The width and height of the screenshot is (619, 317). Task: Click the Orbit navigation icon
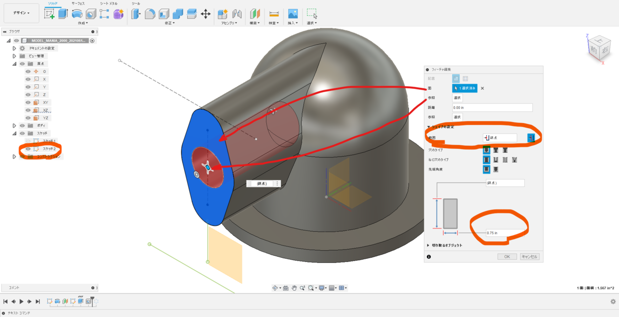tap(276, 288)
